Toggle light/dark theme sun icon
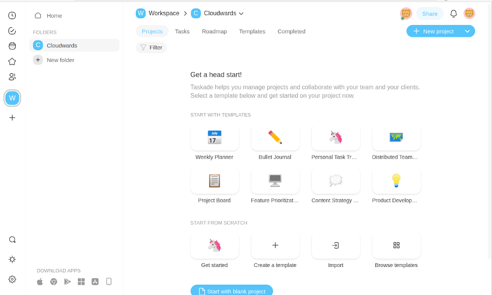492x295 pixels. [x=12, y=260]
